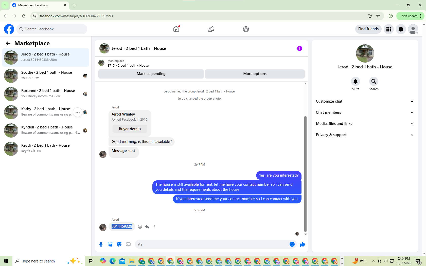Search in conversation magnifier icon
The height and width of the screenshot is (266, 426).
[x=374, y=81]
